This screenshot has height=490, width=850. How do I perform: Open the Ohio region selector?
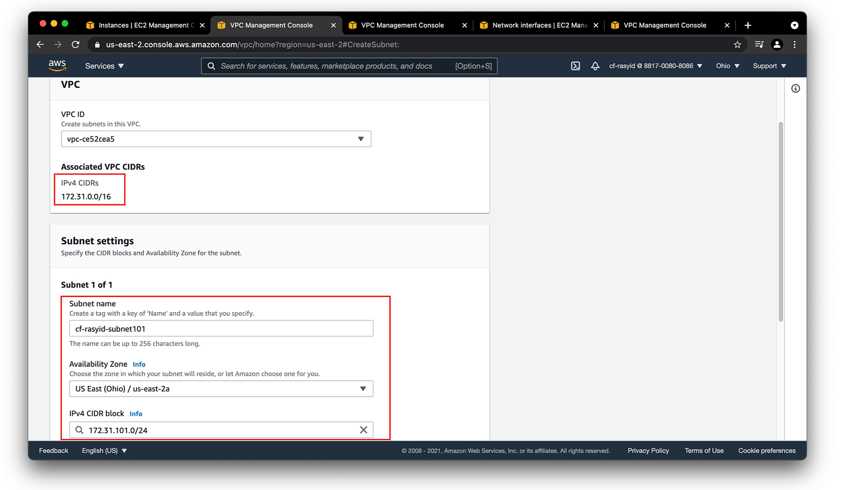click(x=727, y=66)
